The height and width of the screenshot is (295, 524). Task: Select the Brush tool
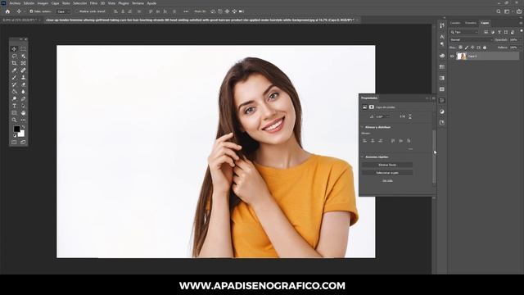[x=14, y=77]
